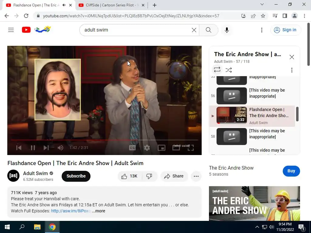Open video player settings gear
The image size is (311, 233).
pos(147,148)
